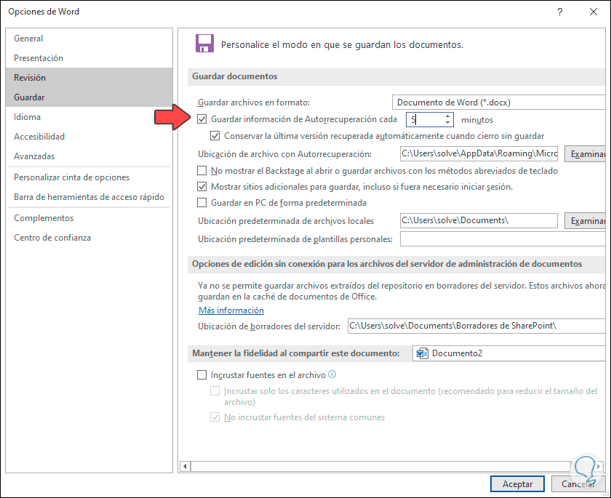
Task: Click the info icon next to Incrustar fuentes
Action: pos(333,375)
